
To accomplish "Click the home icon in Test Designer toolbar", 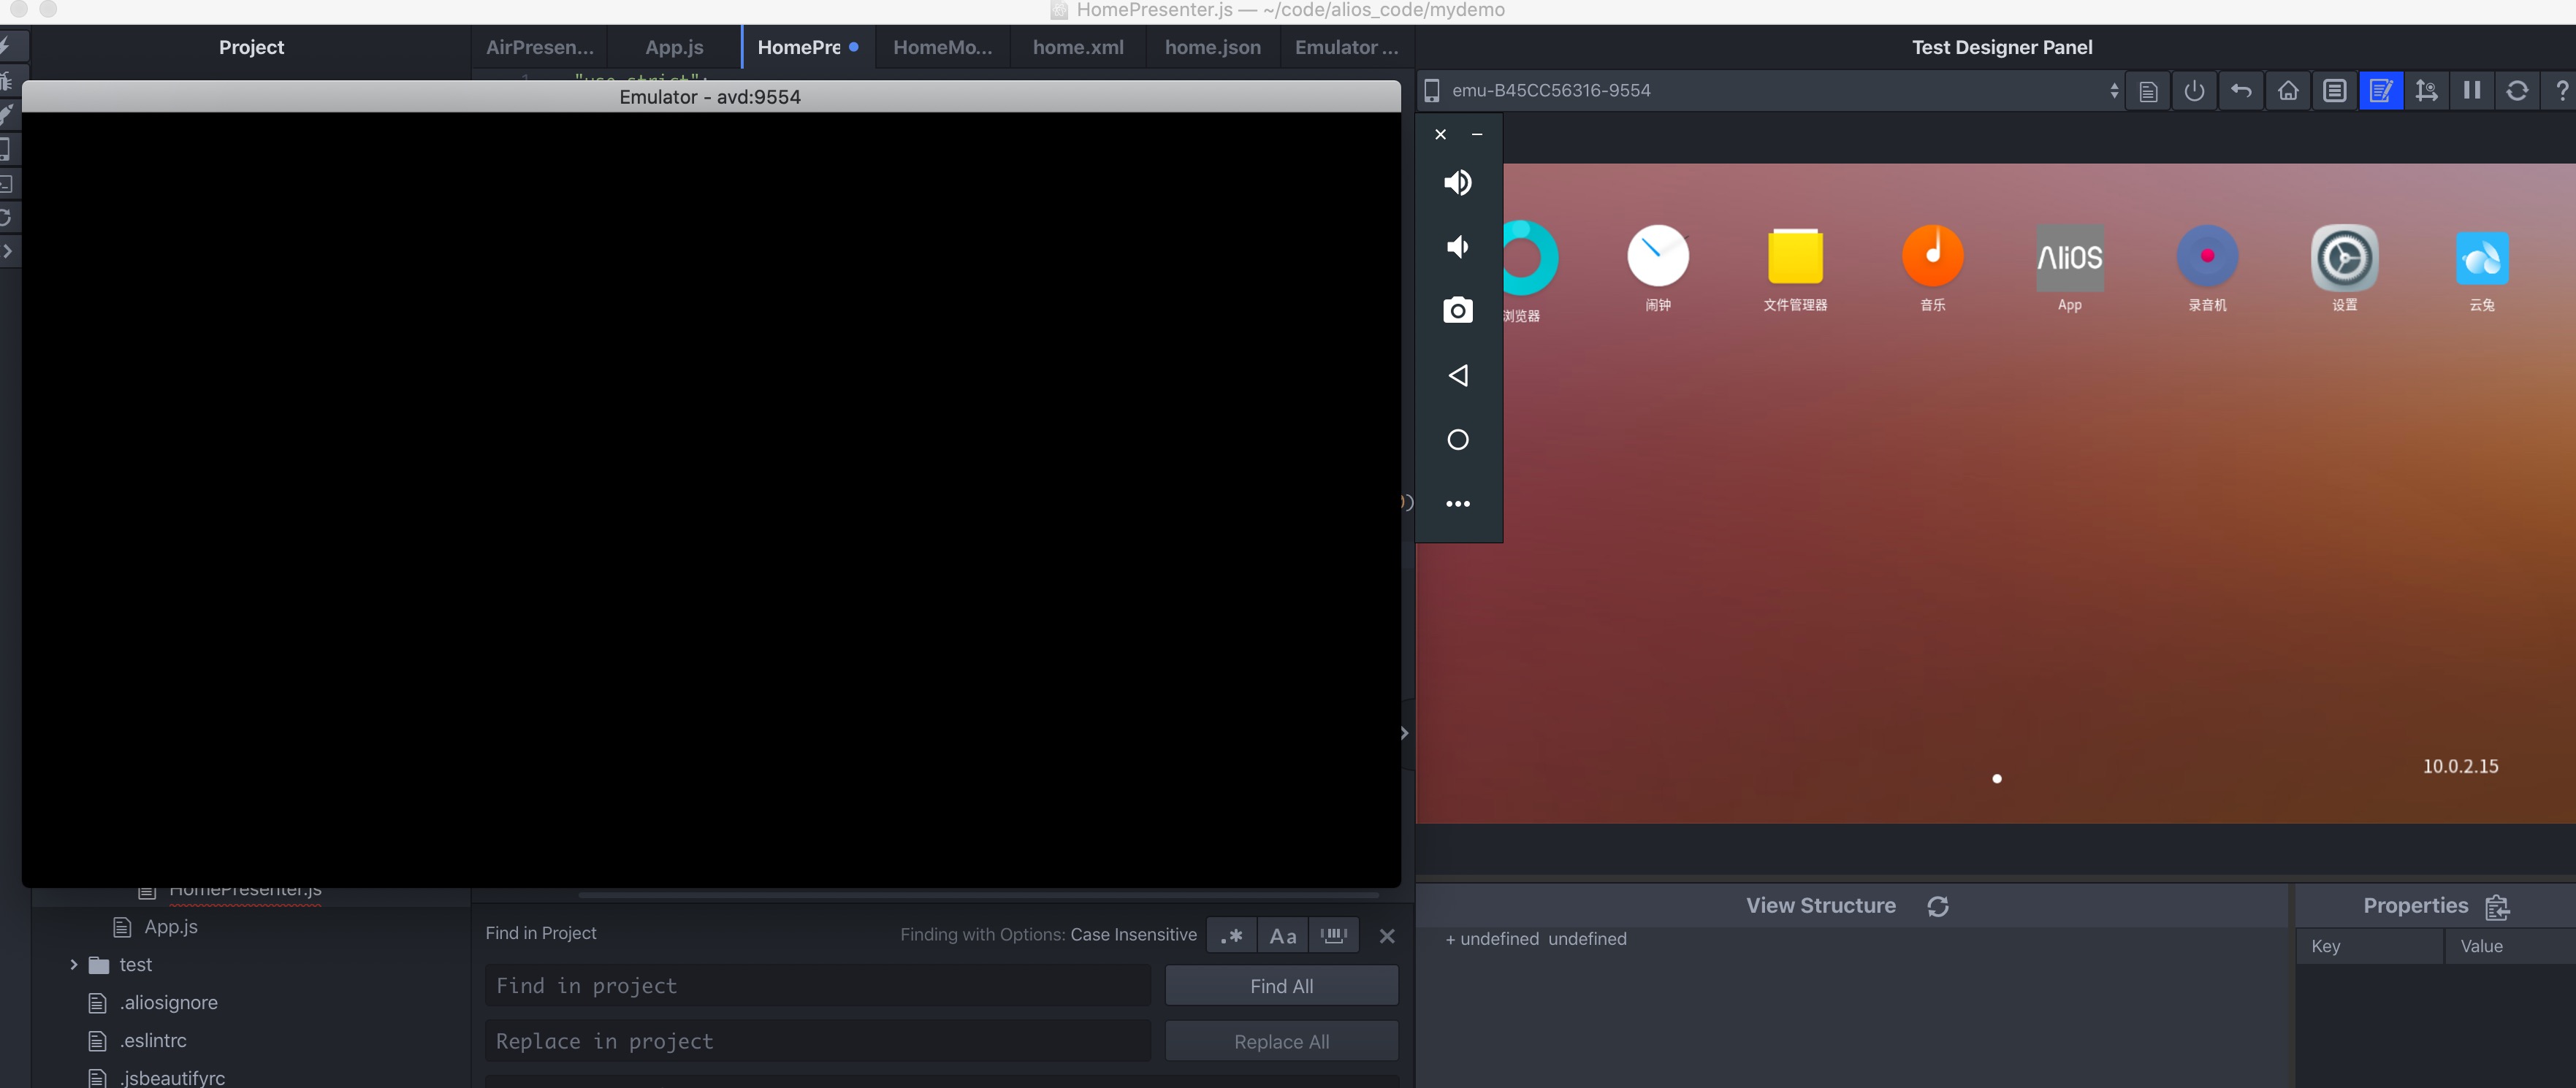I will (x=2288, y=91).
